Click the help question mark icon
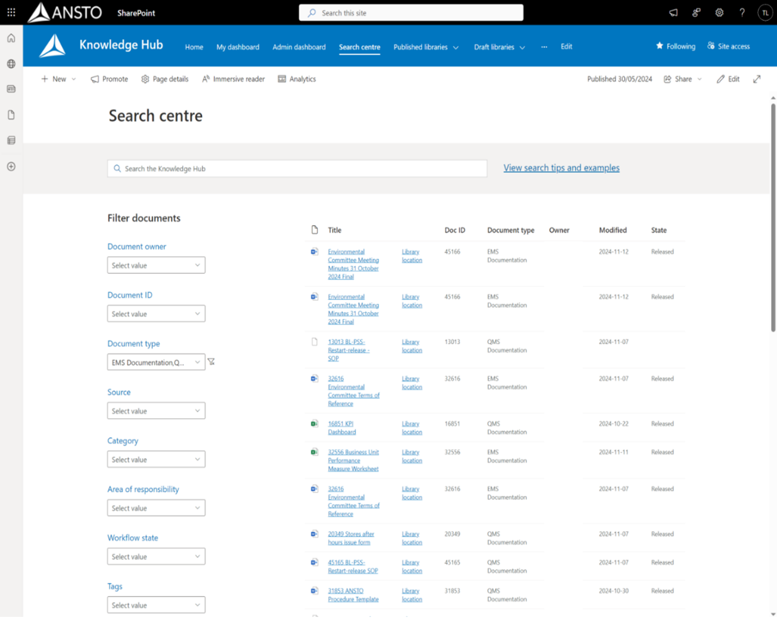777x618 pixels. coord(742,13)
